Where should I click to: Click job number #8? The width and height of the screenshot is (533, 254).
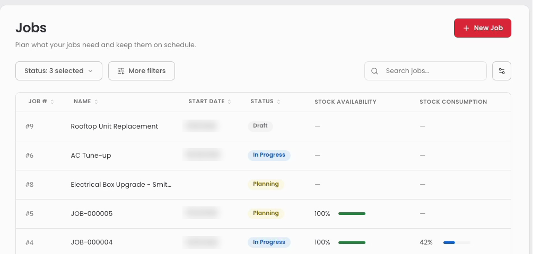point(30,185)
